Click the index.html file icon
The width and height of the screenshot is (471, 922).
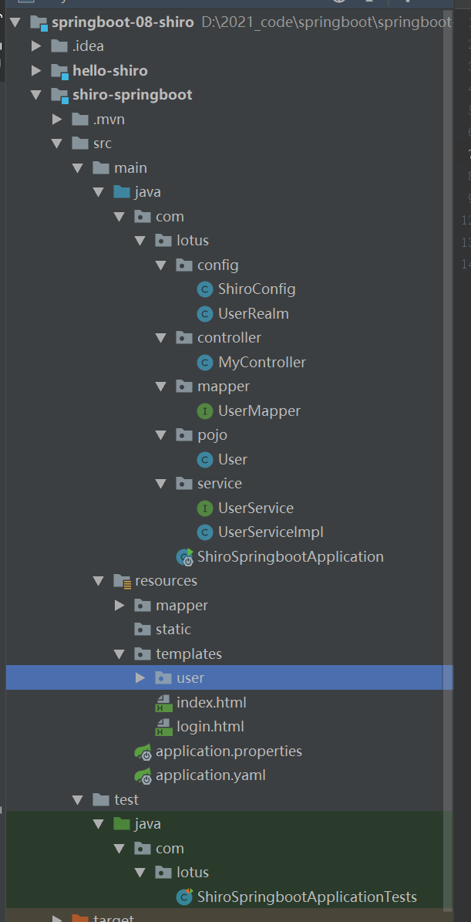[x=163, y=703]
